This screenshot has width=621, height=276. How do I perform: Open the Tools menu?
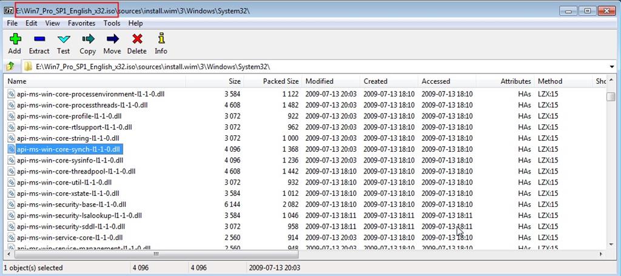112,24
